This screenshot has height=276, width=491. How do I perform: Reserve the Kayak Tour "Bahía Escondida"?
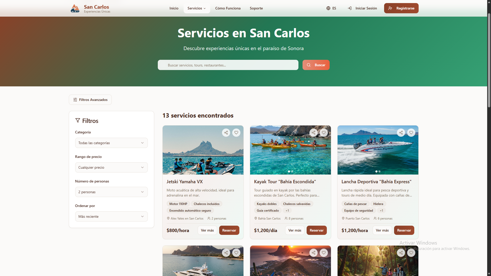(316, 230)
